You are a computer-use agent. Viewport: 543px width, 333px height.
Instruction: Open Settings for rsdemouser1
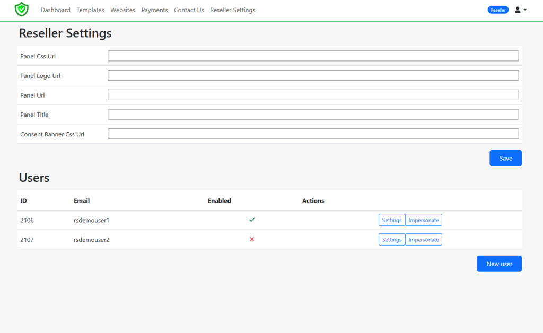click(392, 220)
